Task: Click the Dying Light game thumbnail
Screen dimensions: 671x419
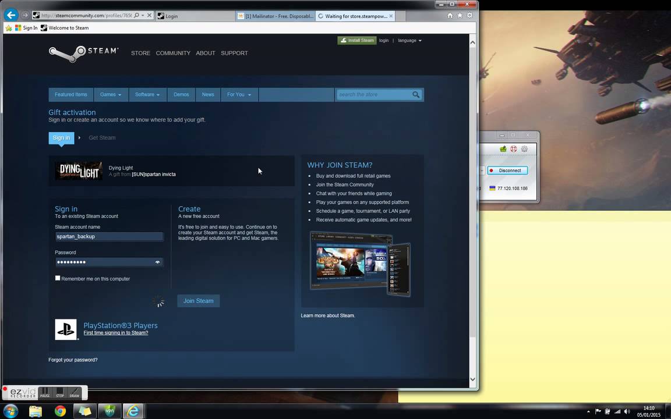Action: 79,171
